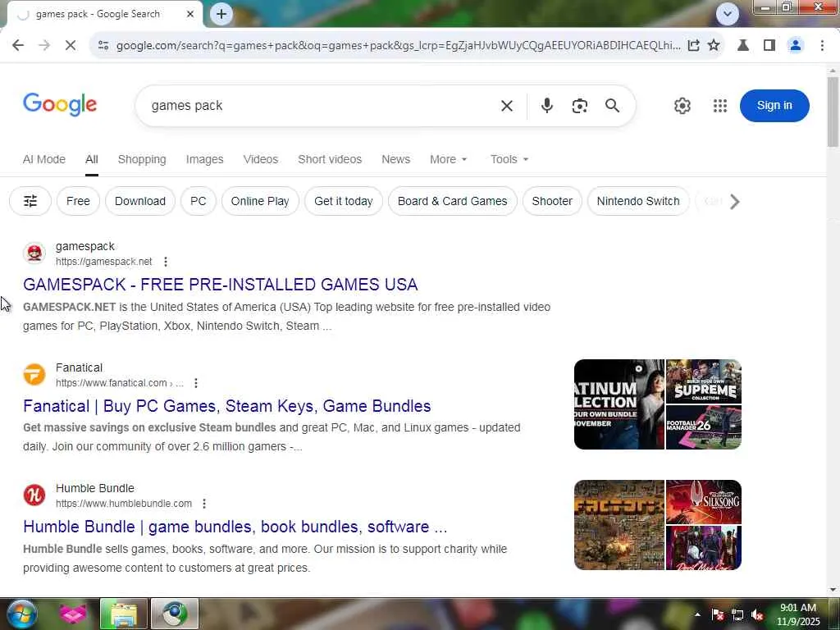
Task: Switch to Shopping tab
Action: click(x=142, y=160)
